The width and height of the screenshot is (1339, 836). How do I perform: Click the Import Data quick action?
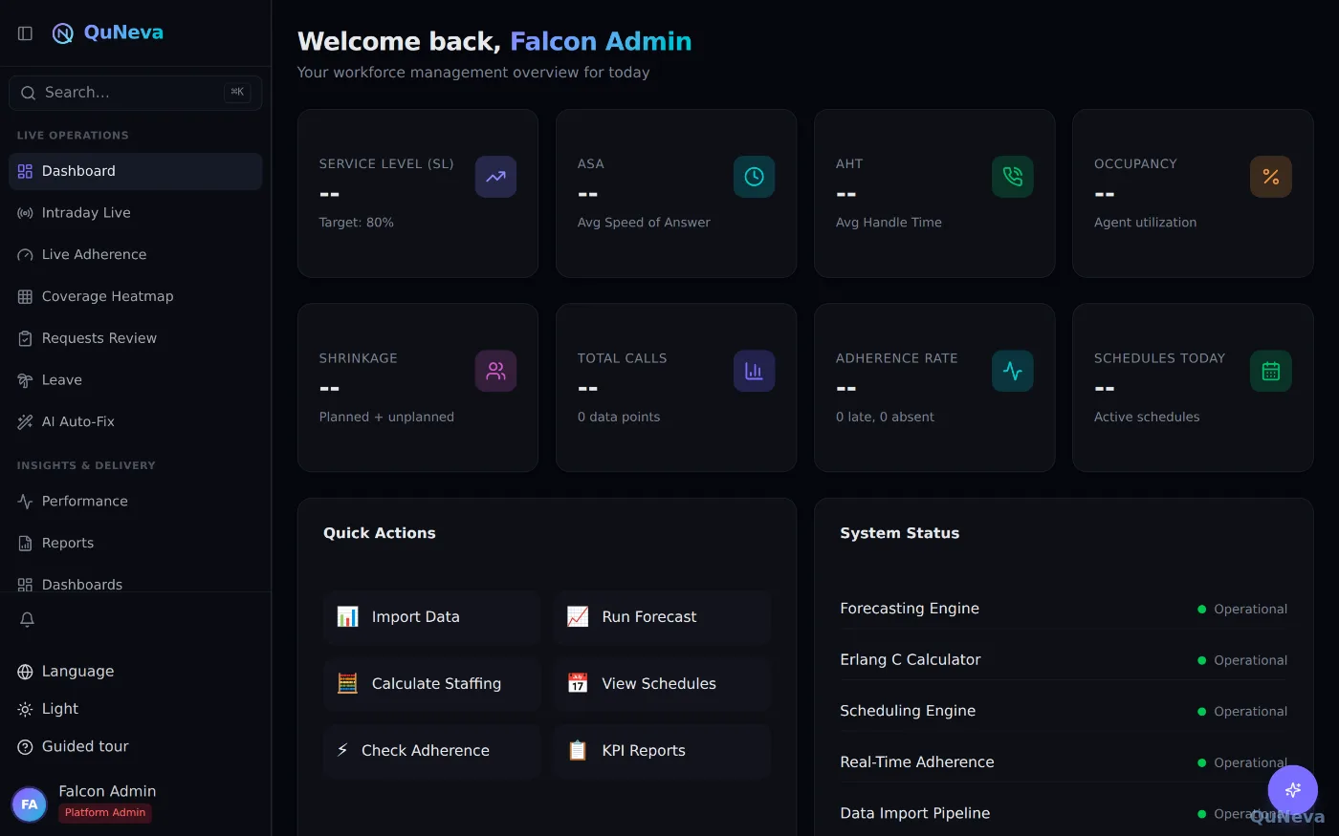[x=432, y=617]
